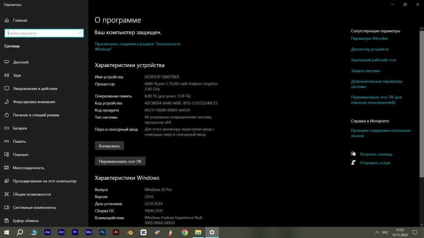Open Google Chrome from the taskbar

point(185,233)
